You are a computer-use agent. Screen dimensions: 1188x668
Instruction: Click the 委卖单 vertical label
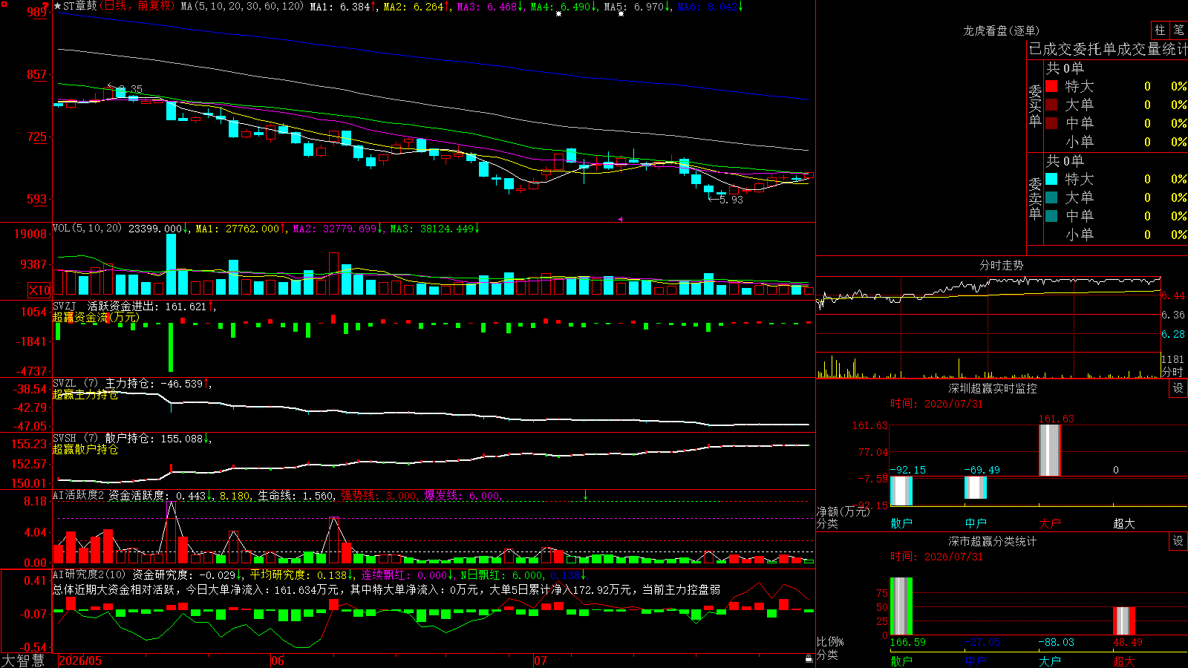(x=1035, y=199)
